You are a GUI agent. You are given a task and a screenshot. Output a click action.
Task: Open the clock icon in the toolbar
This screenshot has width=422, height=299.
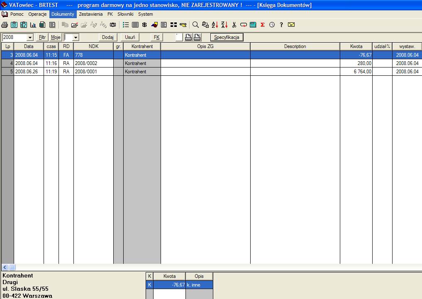tap(272, 25)
